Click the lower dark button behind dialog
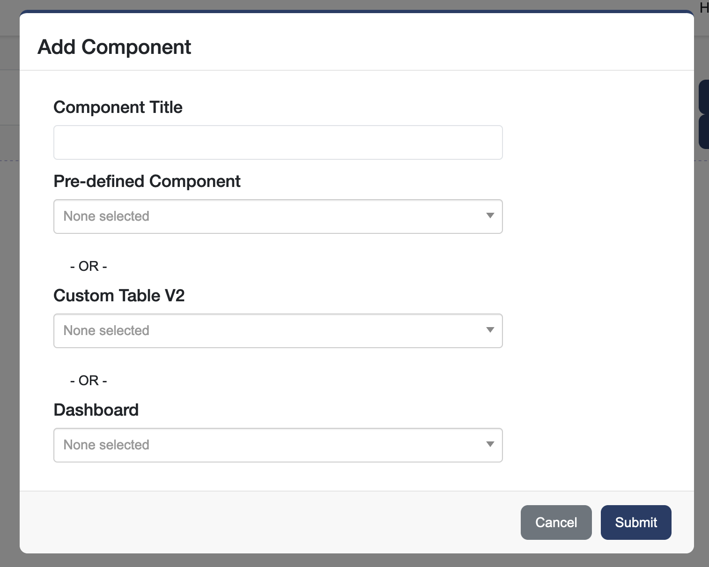Viewport: 709px width, 567px height. [703, 132]
